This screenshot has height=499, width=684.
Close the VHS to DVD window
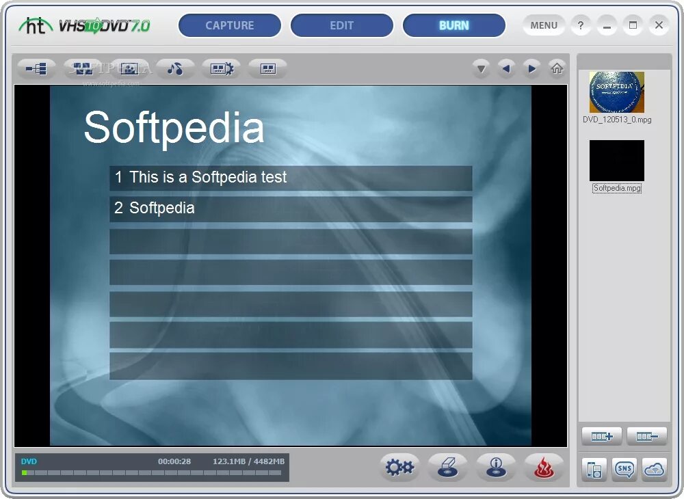(x=659, y=25)
